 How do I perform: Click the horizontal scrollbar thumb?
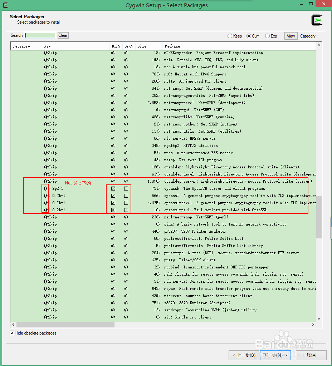click(65, 325)
